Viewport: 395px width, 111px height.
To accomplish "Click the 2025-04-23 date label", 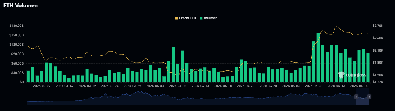I will 246,86.
